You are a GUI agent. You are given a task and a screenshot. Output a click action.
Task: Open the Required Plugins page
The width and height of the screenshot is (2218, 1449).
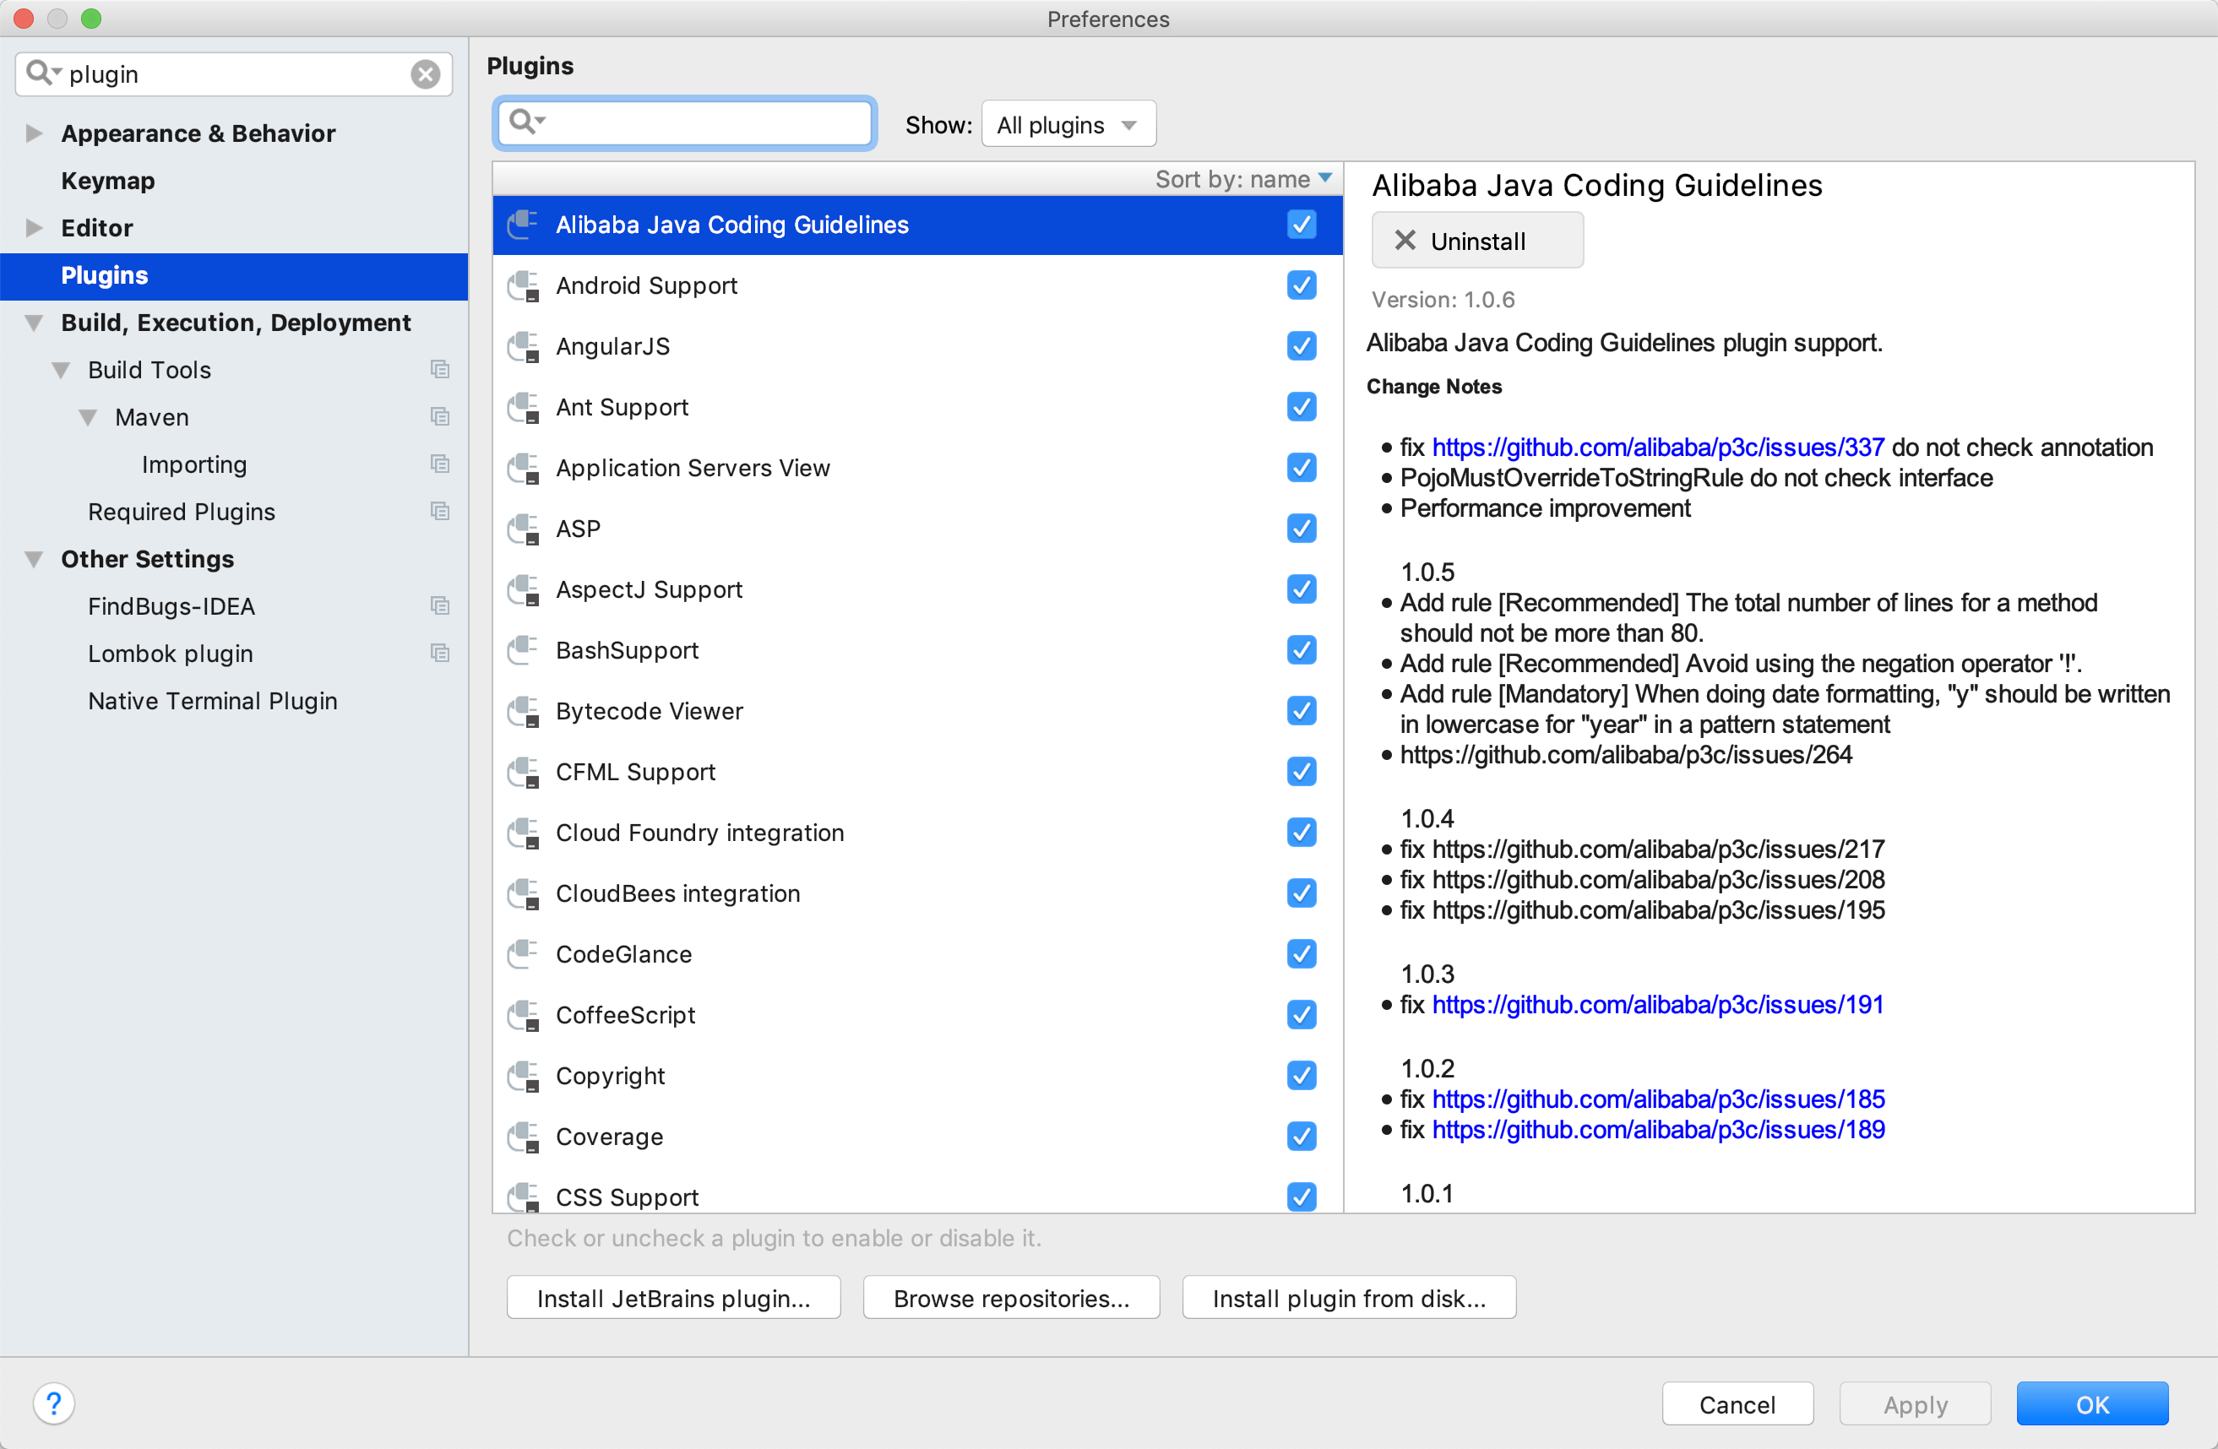(x=182, y=512)
